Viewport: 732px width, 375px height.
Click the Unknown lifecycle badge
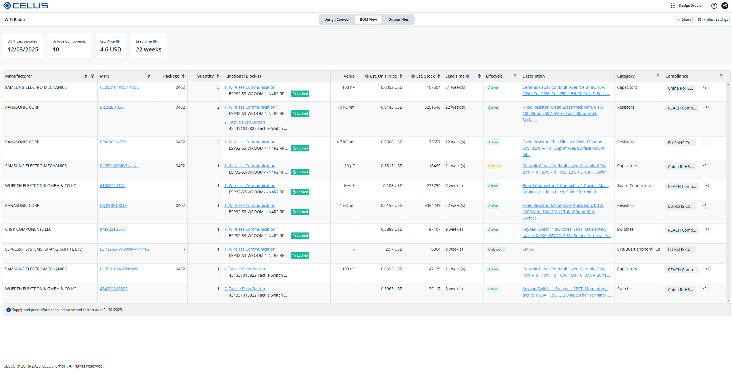tap(496, 249)
